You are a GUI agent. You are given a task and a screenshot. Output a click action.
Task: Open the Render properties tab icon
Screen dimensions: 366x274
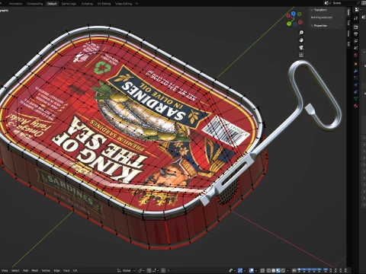pyautogui.click(x=356, y=27)
